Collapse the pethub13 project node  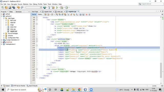2,16
